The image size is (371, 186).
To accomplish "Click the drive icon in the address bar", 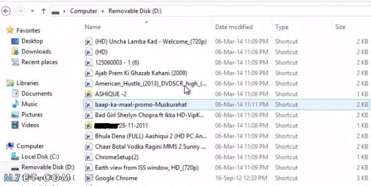I will coord(55,12).
